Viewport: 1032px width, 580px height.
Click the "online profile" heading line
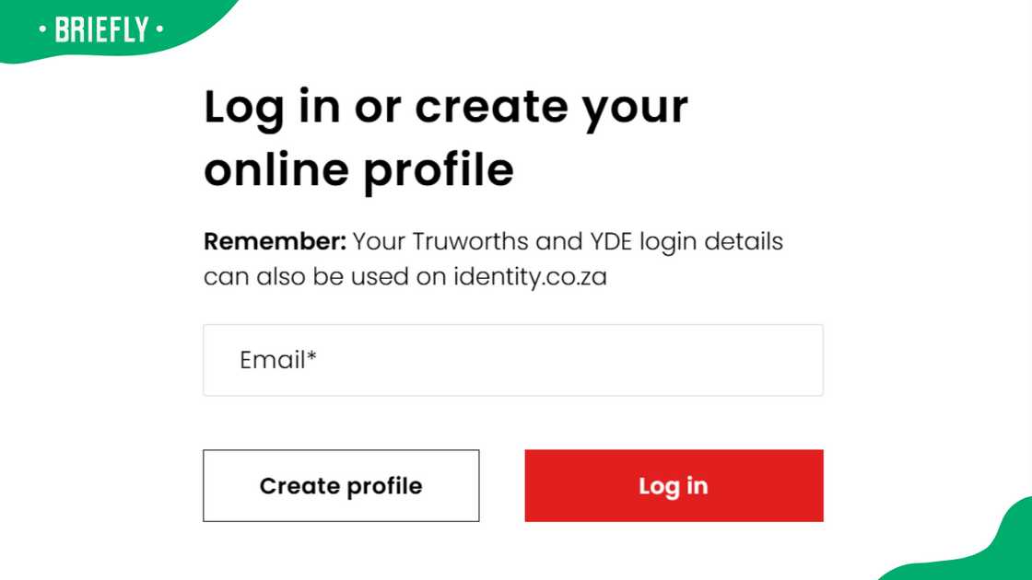[358, 170]
